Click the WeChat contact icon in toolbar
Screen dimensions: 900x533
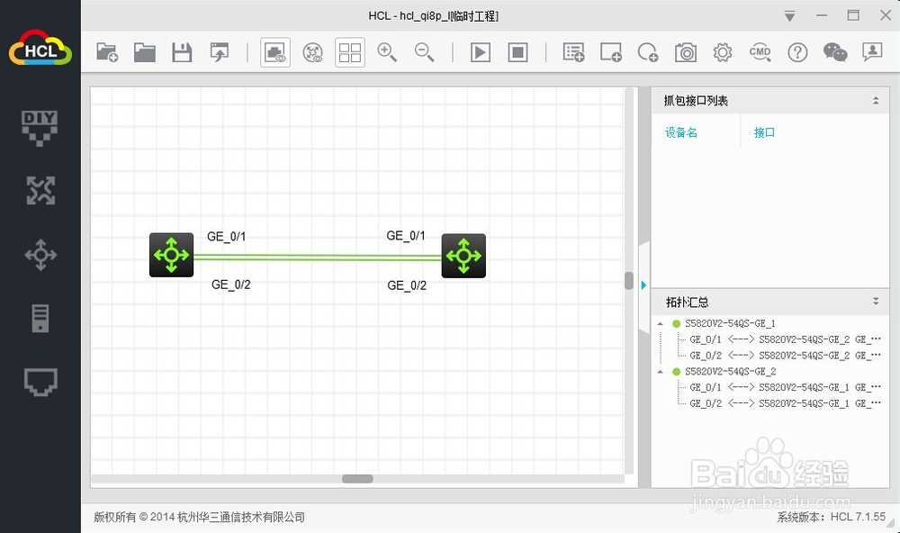click(835, 52)
